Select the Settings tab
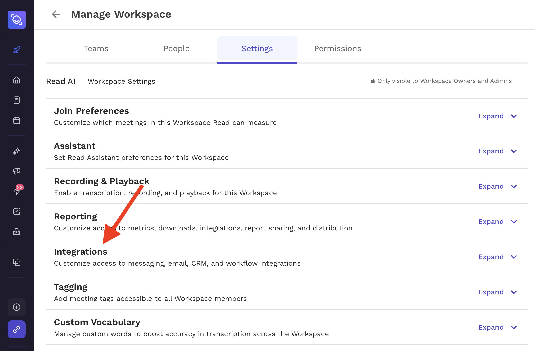Screen dimensions: 535x351 click(x=257, y=48)
